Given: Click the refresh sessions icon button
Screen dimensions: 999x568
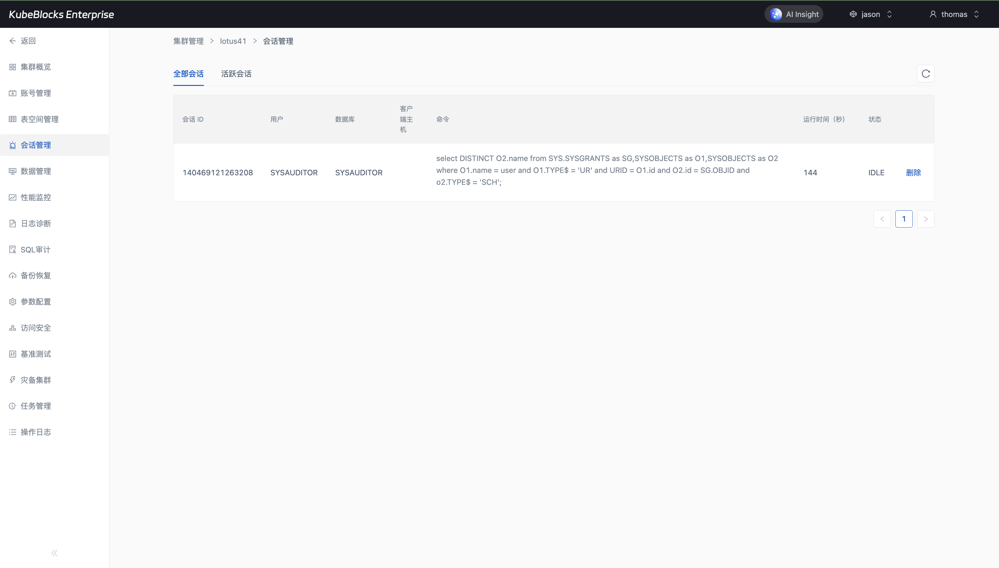Looking at the screenshot, I should (x=925, y=74).
